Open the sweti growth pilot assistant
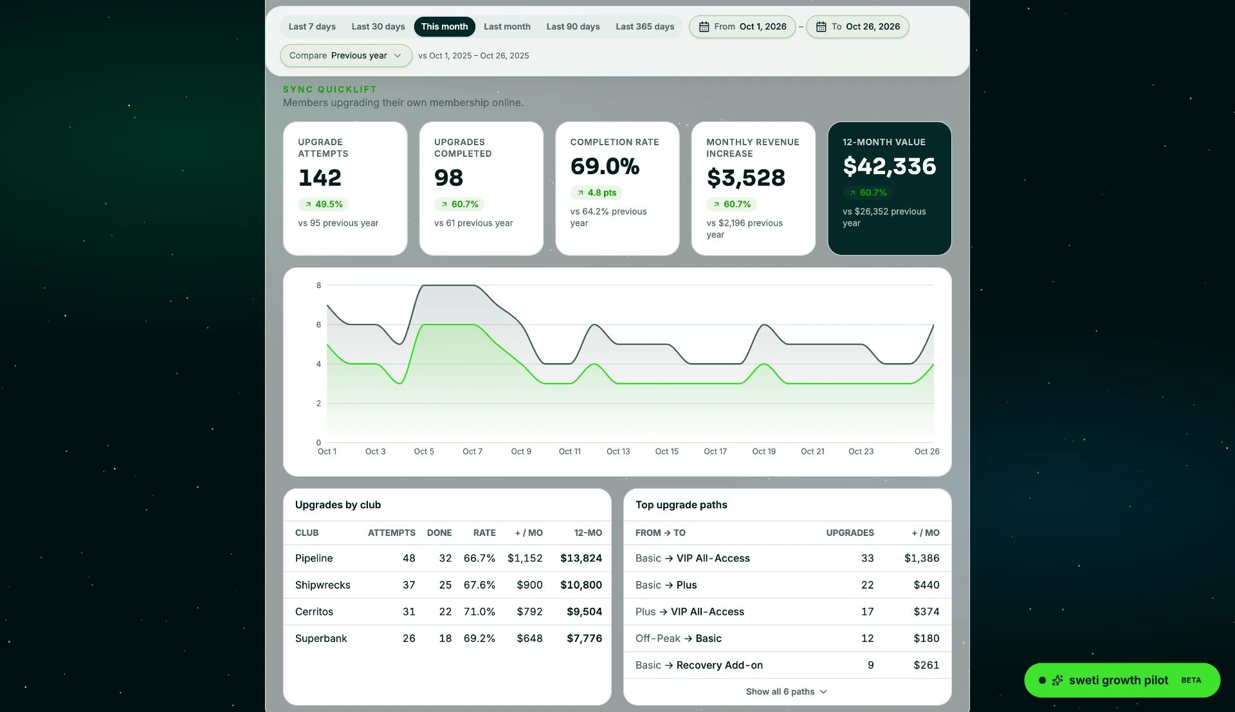 [1122, 680]
